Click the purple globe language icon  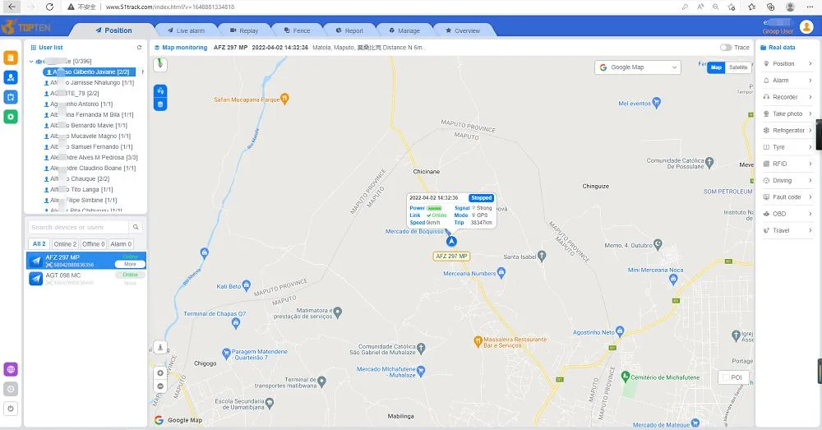coord(11,369)
